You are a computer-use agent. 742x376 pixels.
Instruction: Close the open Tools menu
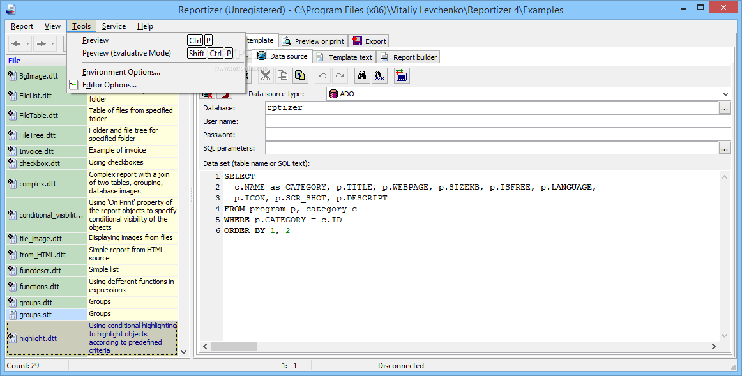pos(81,26)
